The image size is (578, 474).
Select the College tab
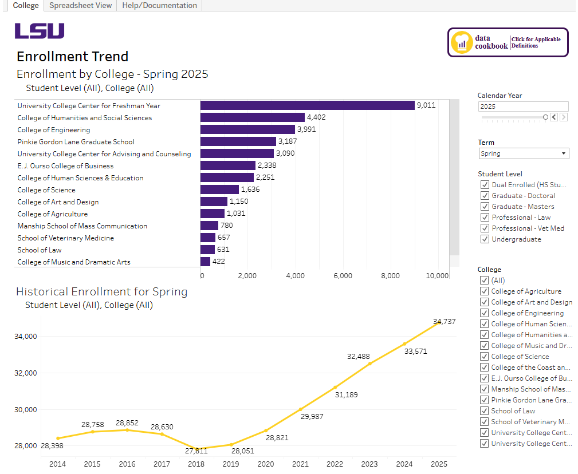coord(25,5)
